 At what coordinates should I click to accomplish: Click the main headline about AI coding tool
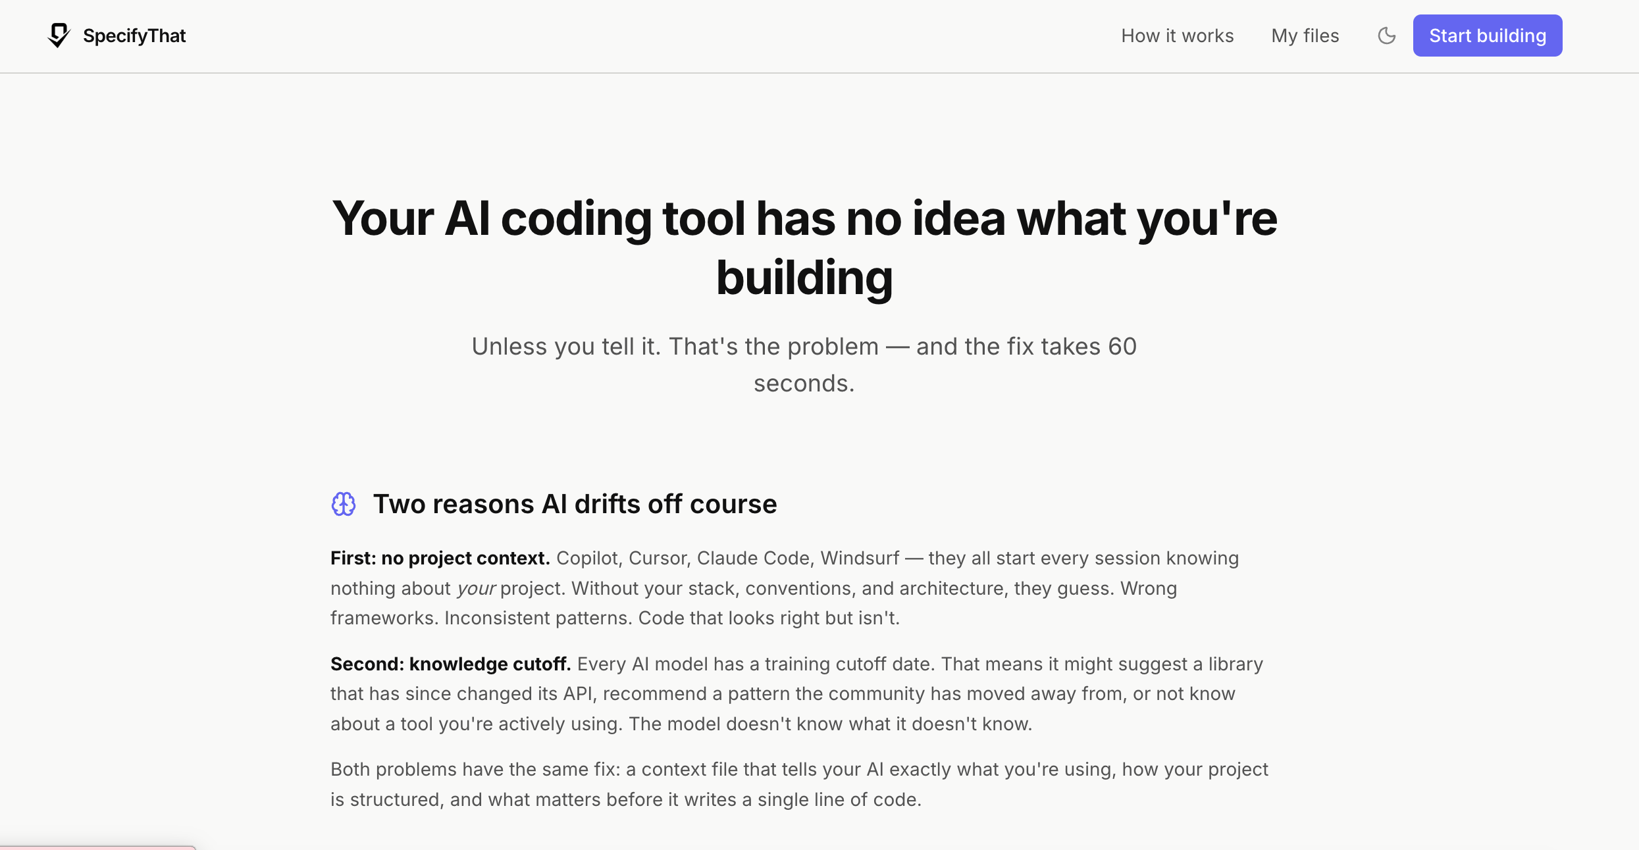point(804,219)
